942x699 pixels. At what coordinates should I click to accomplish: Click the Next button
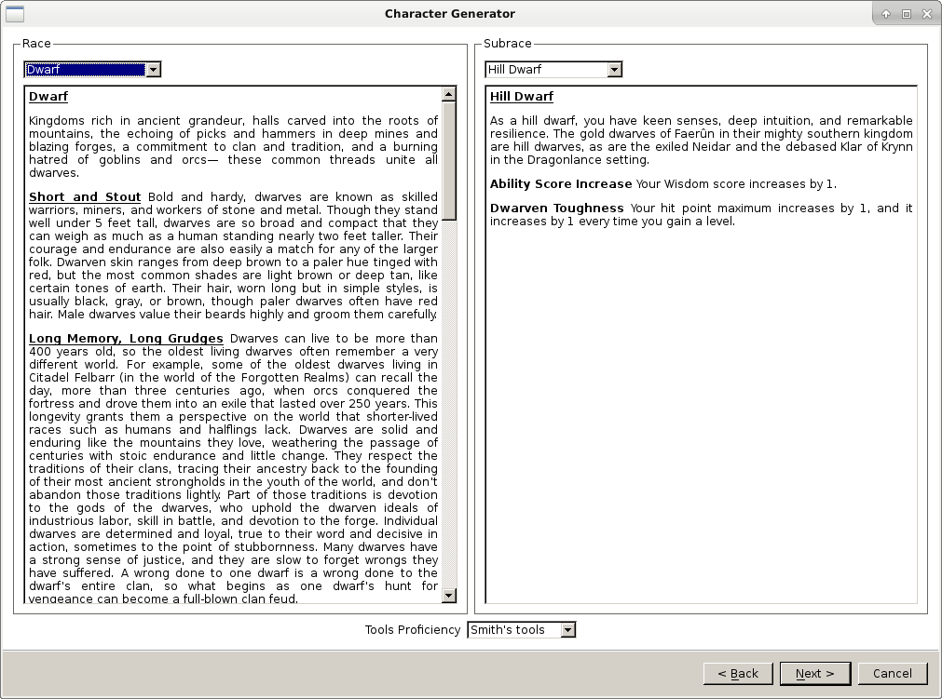coord(815,673)
